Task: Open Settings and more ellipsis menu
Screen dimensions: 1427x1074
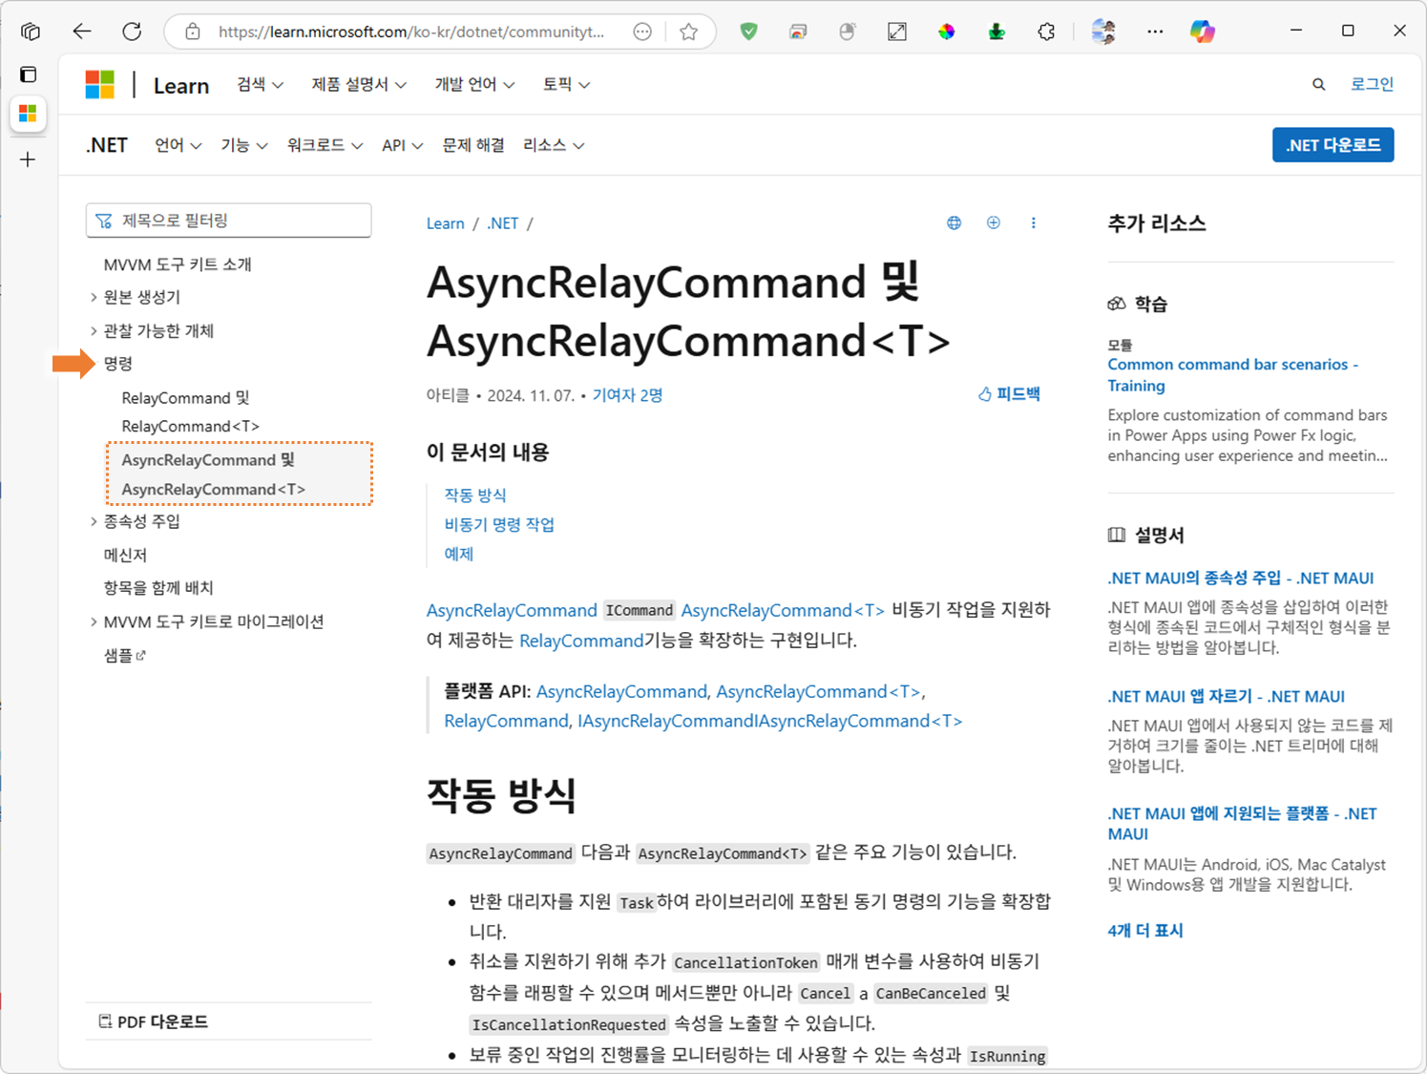Action: [x=1155, y=32]
